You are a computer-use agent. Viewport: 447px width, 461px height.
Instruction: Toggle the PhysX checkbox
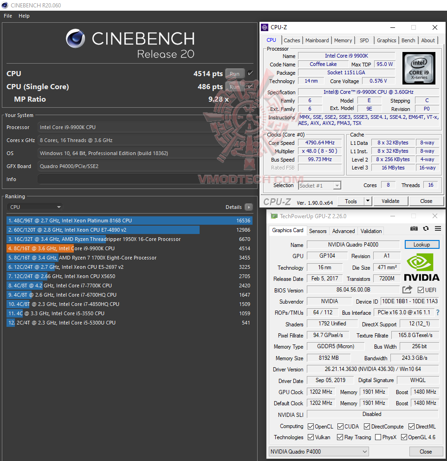[378, 437]
